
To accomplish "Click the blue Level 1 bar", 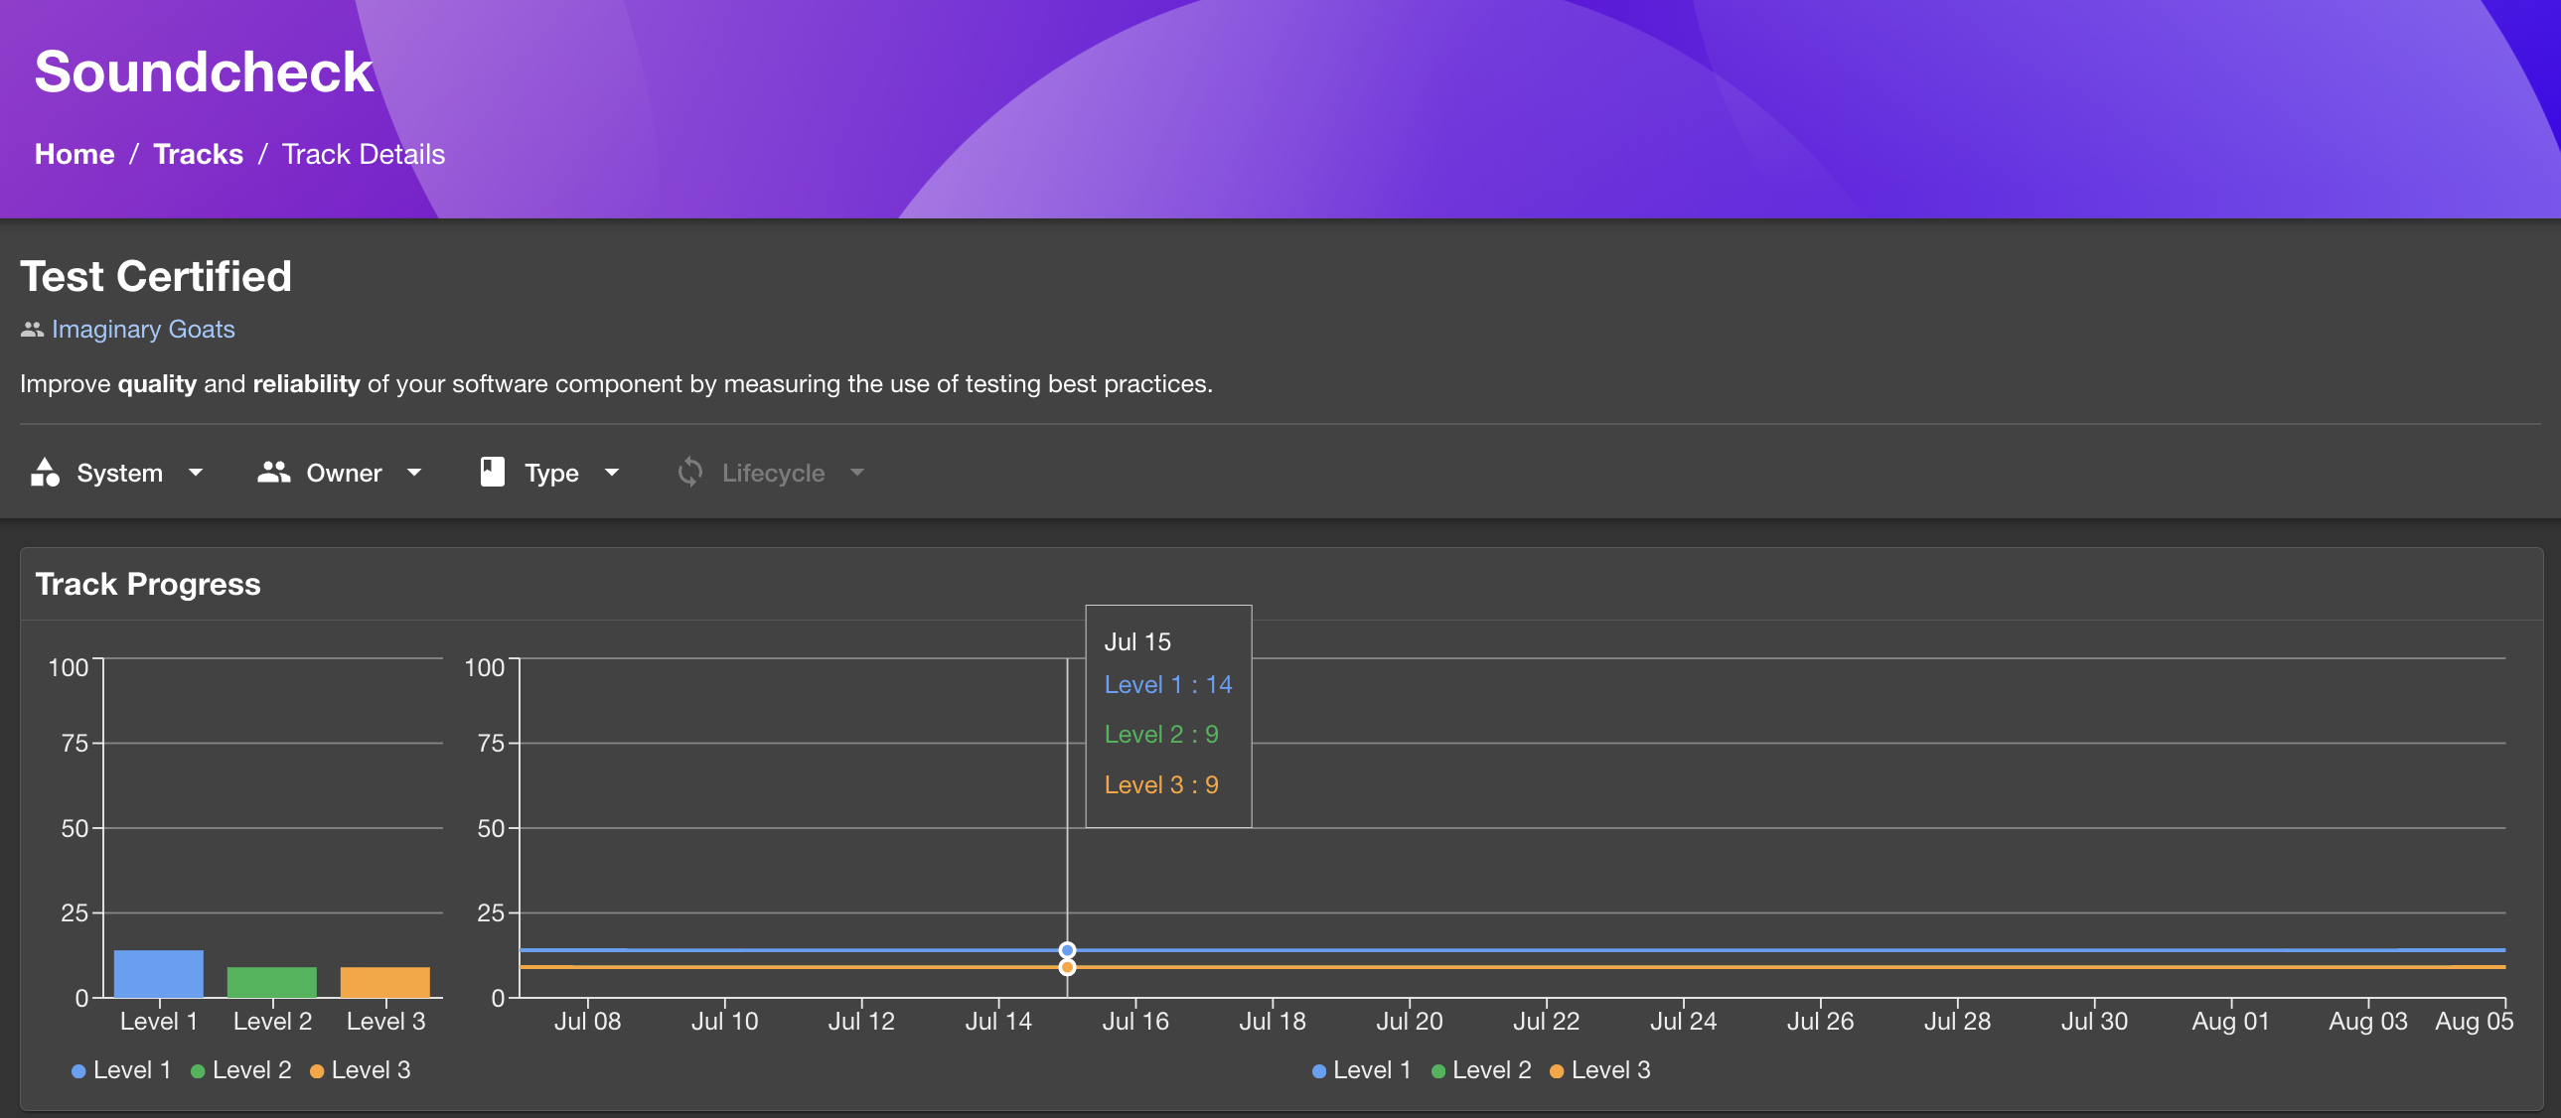I will 159,974.
